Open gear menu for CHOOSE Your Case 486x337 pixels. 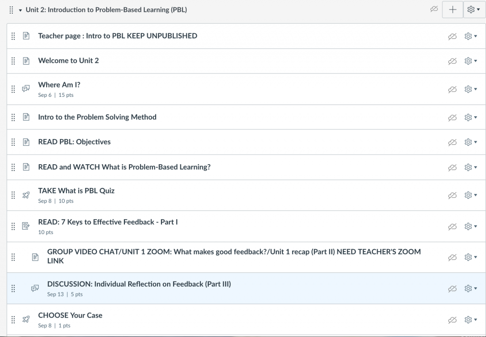pos(470,320)
